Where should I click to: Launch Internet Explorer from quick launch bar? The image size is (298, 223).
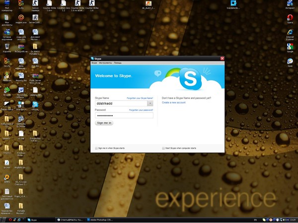click(19, 220)
